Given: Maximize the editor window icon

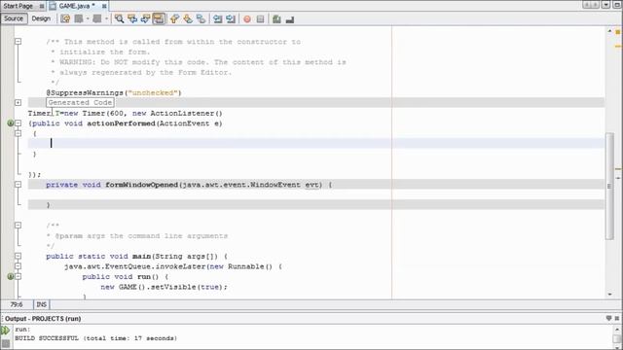Looking at the screenshot, I should coord(617,5).
